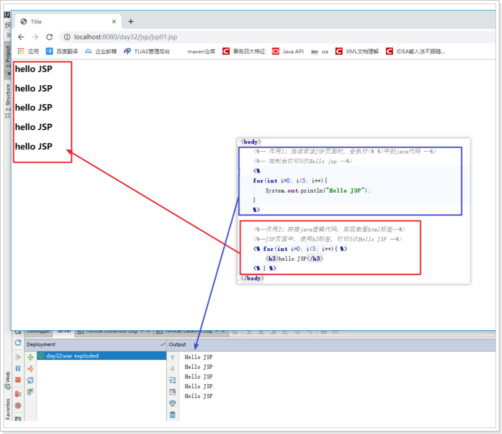This screenshot has width=502, height=434.
Task: Open 事务四大特征 bookmark
Action: coord(244,51)
